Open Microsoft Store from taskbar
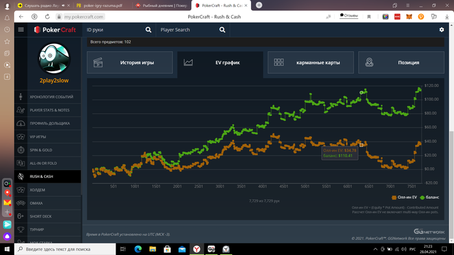This screenshot has width=454, height=255. coord(167,249)
